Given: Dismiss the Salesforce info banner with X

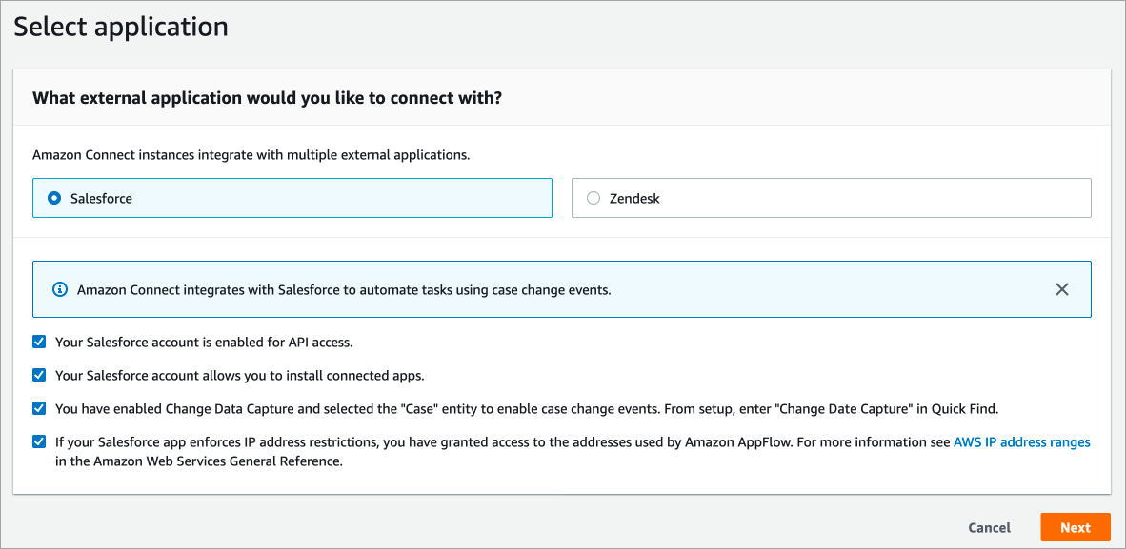Looking at the screenshot, I should (x=1061, y=289).
